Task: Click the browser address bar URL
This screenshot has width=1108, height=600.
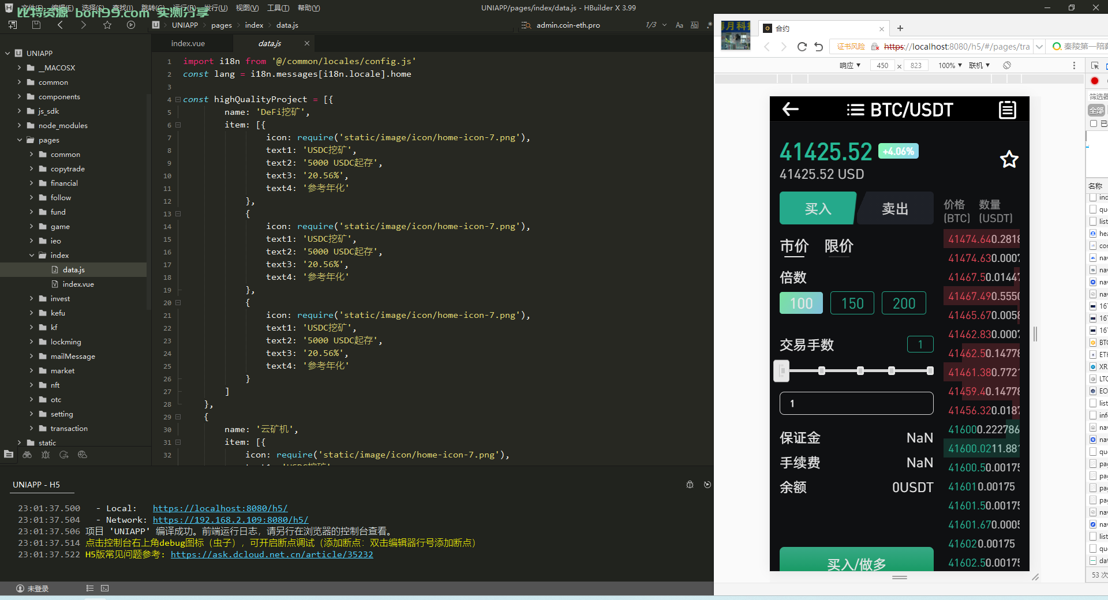Action: [x=956, y=47]
